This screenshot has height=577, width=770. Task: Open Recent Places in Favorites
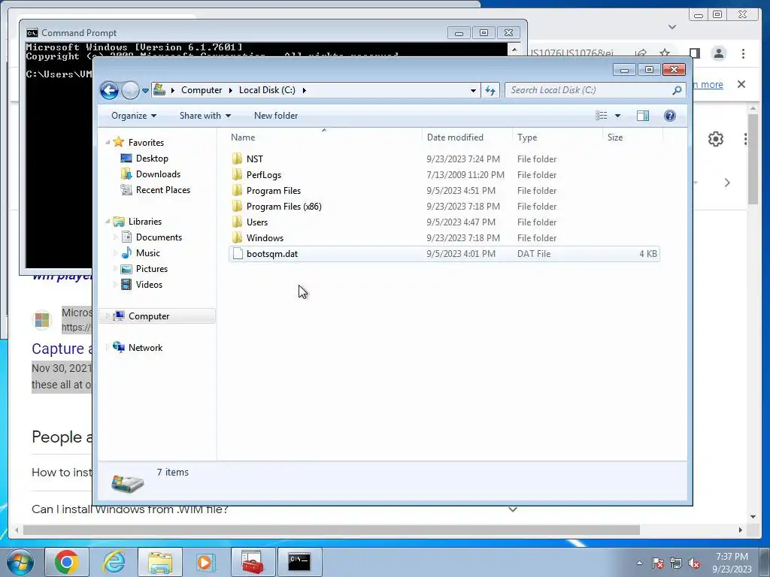[x=162, y=190]
